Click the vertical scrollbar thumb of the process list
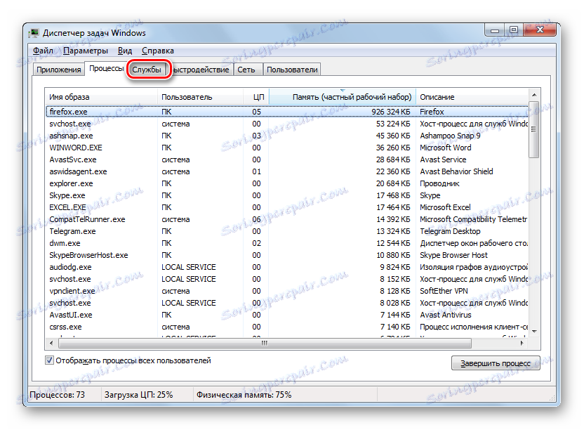 534,129
